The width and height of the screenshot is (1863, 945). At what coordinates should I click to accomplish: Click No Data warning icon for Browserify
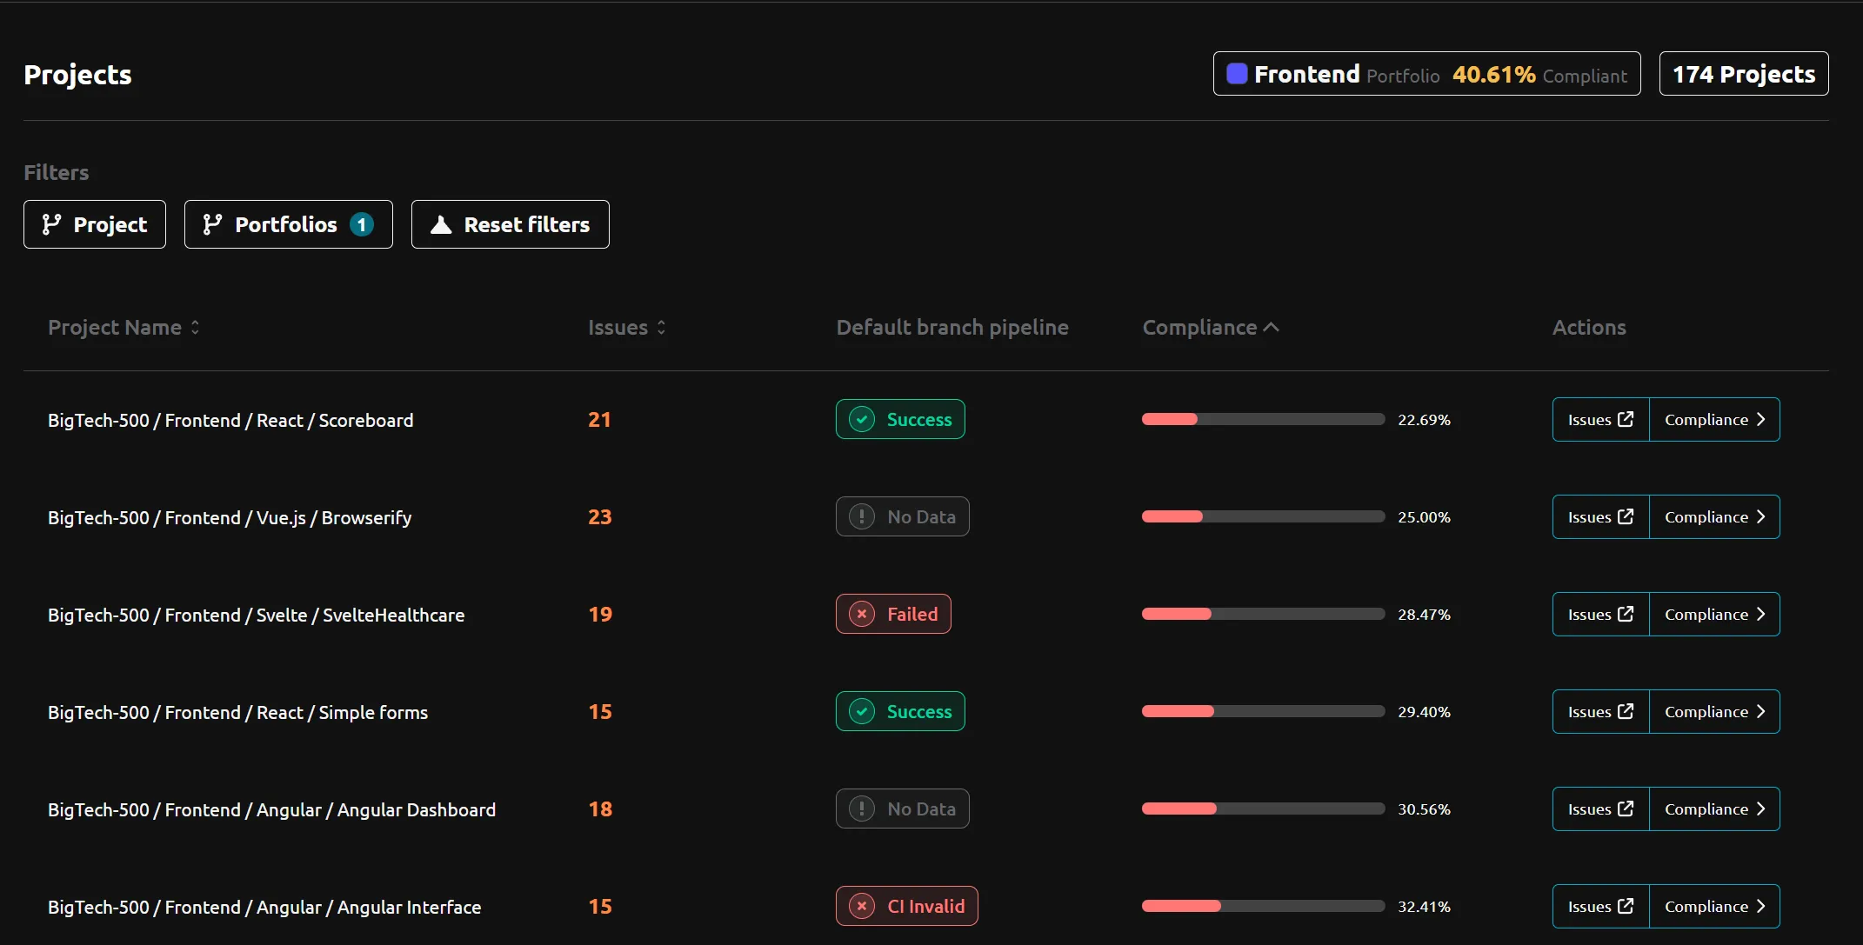862,516
